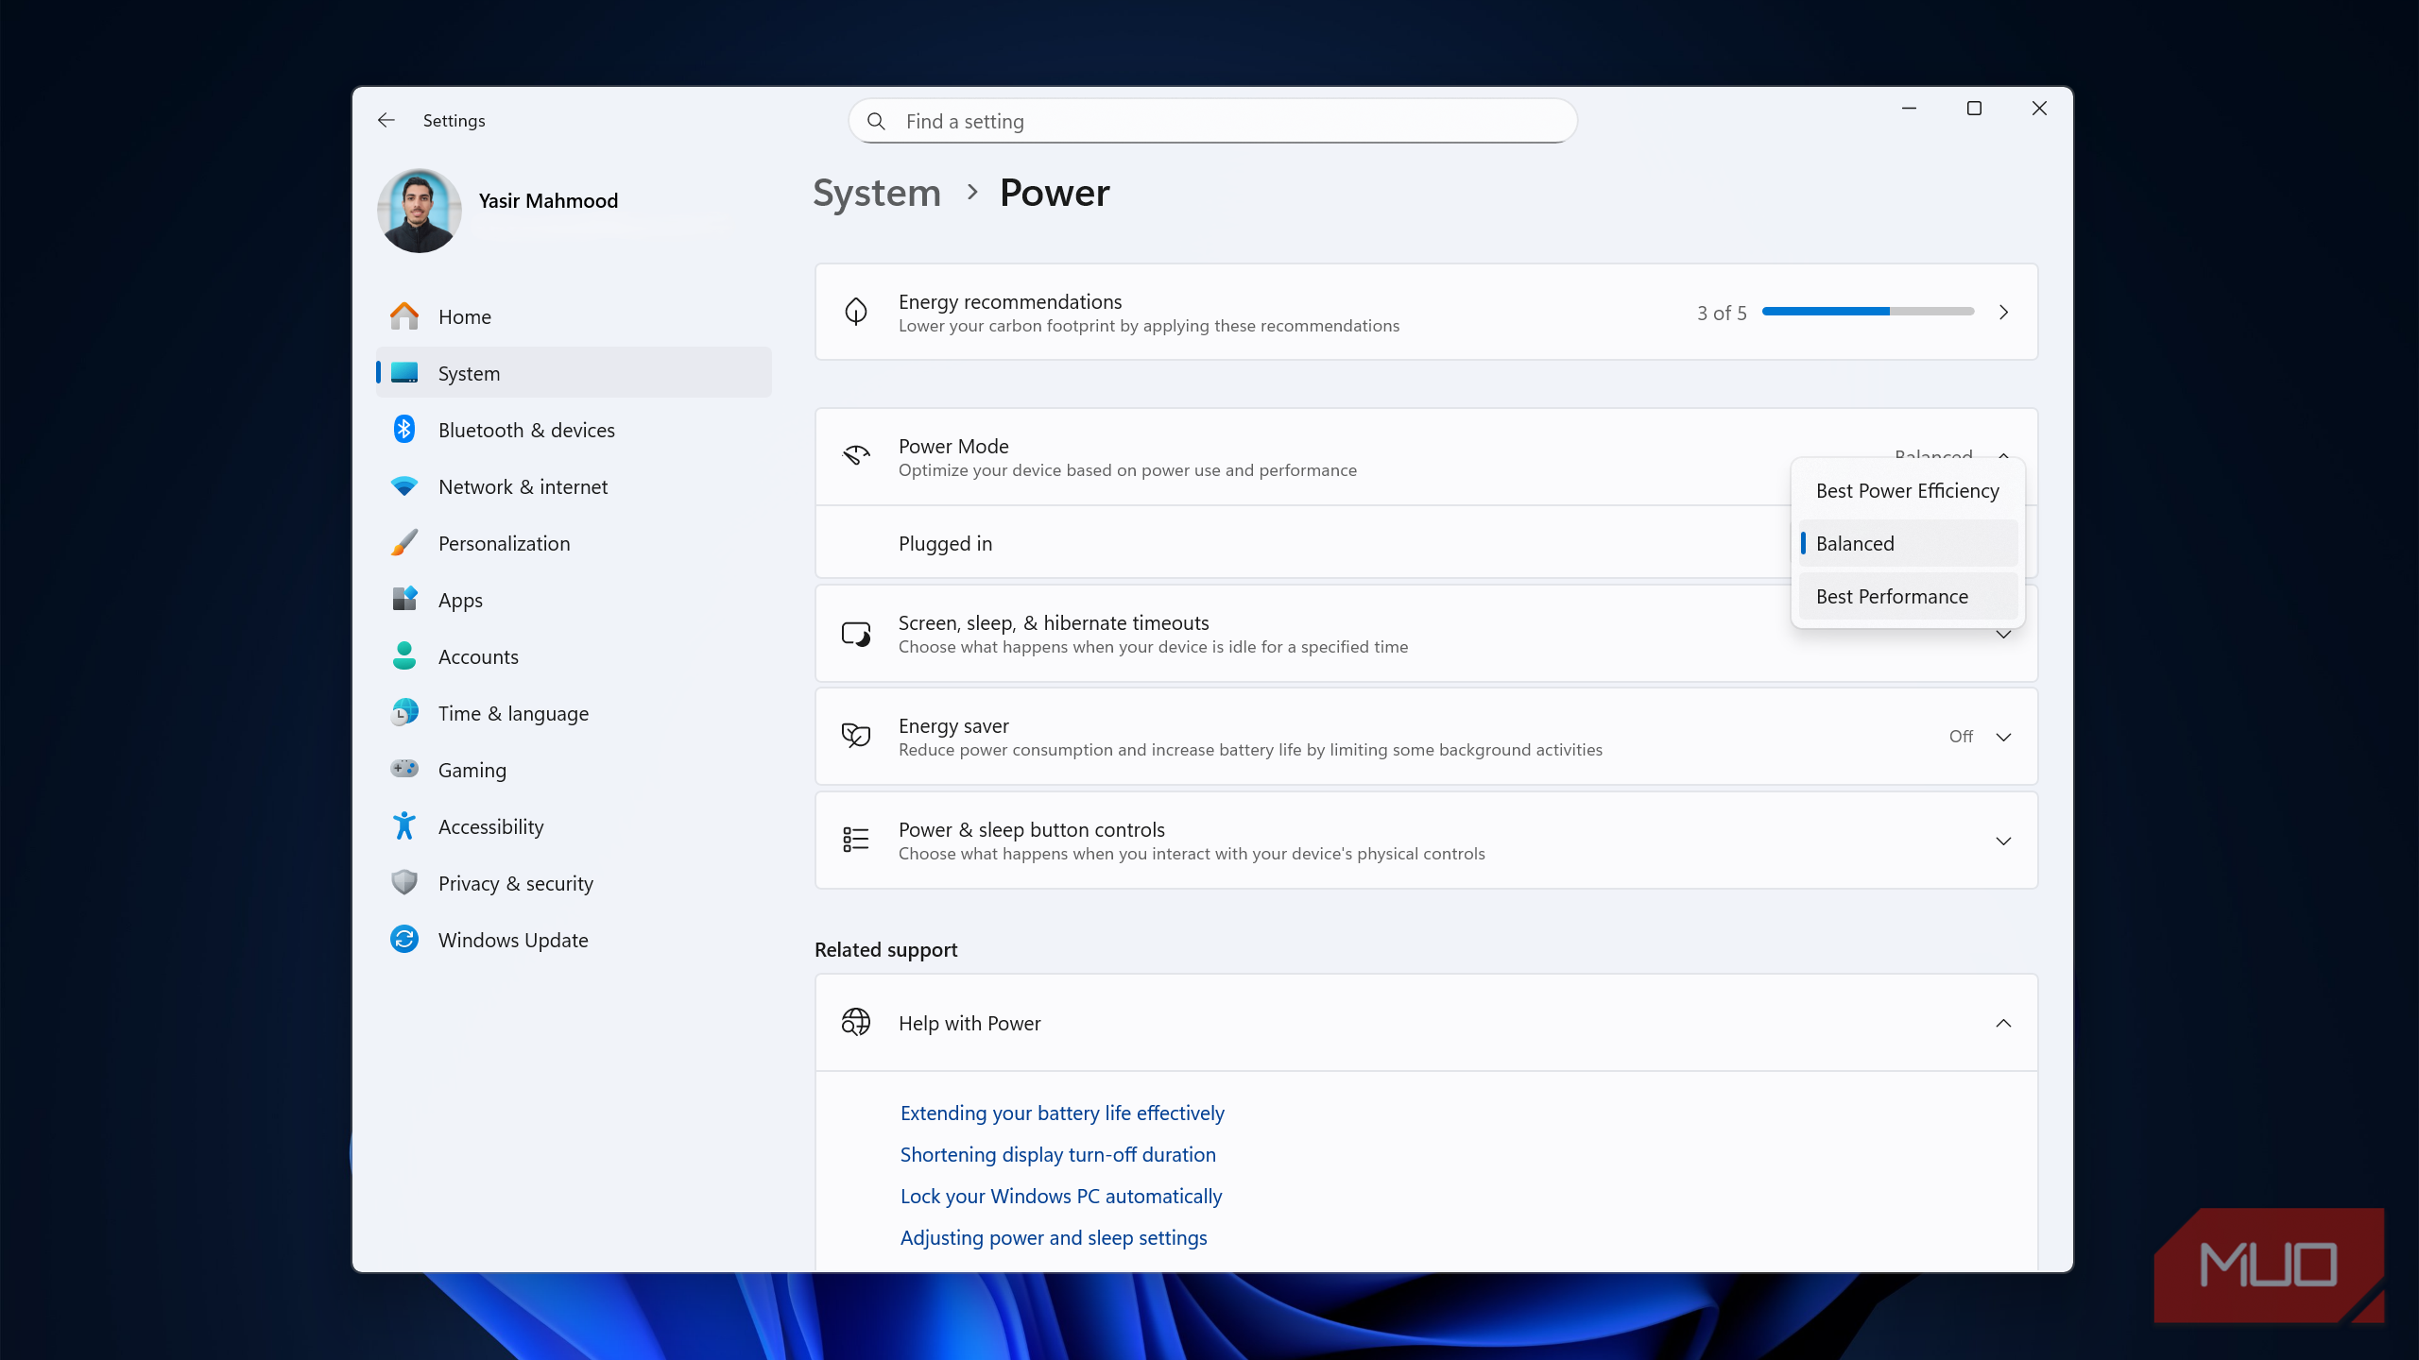Click the Personalization paintbrush icon
This screenshot has width=2419, height=1360.
pos(404,543)
